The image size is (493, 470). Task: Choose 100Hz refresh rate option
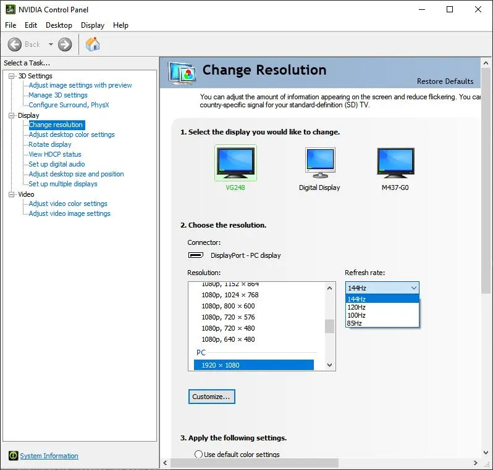(x=382, y=315)
